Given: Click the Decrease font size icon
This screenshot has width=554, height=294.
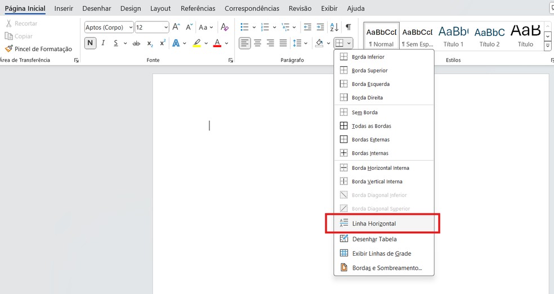Looking at the screenshot, I should pos(189,27).
